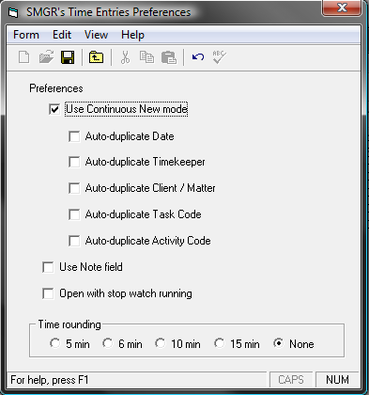This screenshot has width=369, height=395.
Task: Click the Cut scissors icon
Action: click(125, 57)
